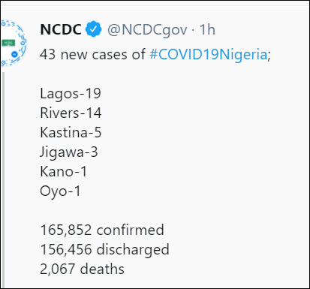Click the 1h tweet timestamp
The image size is (310, 289).
click(207, 29)
